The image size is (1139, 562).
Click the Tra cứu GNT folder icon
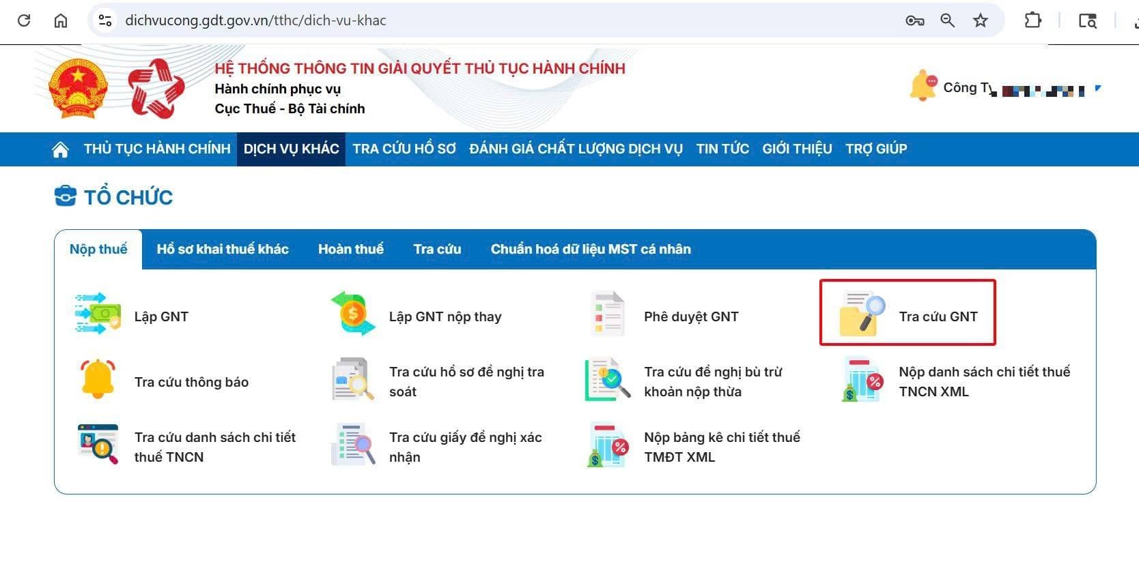tap(862, 314)
